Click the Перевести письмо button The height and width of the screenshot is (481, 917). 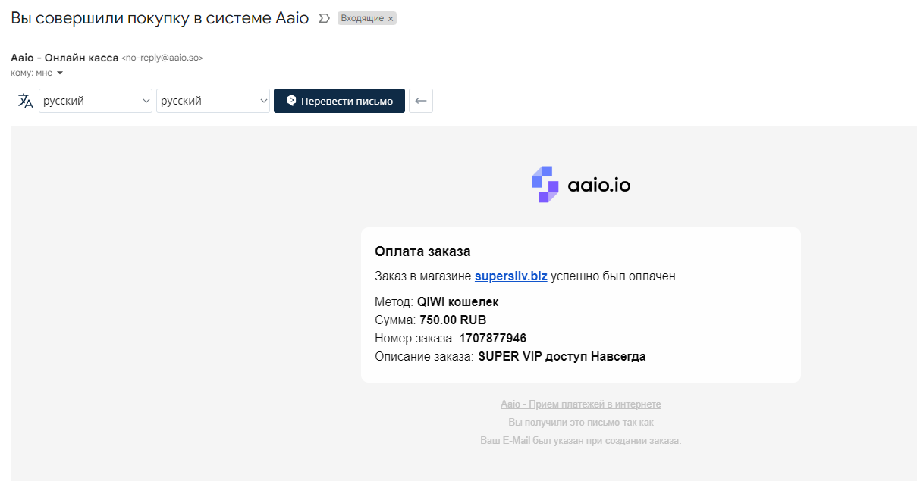(339, 101)
